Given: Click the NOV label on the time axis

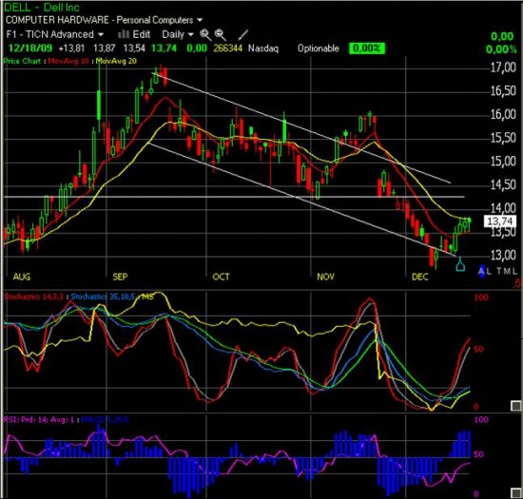Looking at the screenshot, I should coord(326,277).
